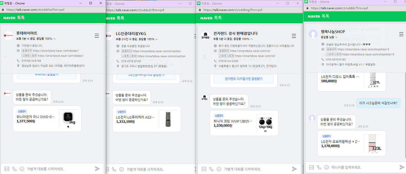Click 행복나눔SHOP phone number 070-4570-8160
The width and height of the screenshot is (406, 174).
click(x=336, y=59)
